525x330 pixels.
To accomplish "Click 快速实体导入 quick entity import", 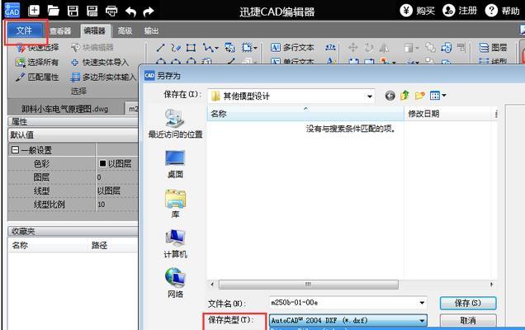I will click(100, 62).
